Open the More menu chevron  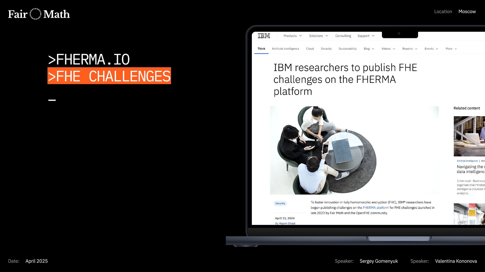point(455,49)
